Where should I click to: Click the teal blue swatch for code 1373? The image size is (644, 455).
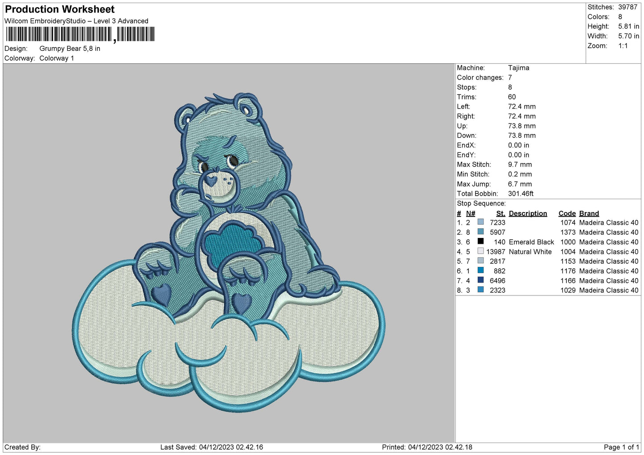pyautogui.click(x=480, y=232)
